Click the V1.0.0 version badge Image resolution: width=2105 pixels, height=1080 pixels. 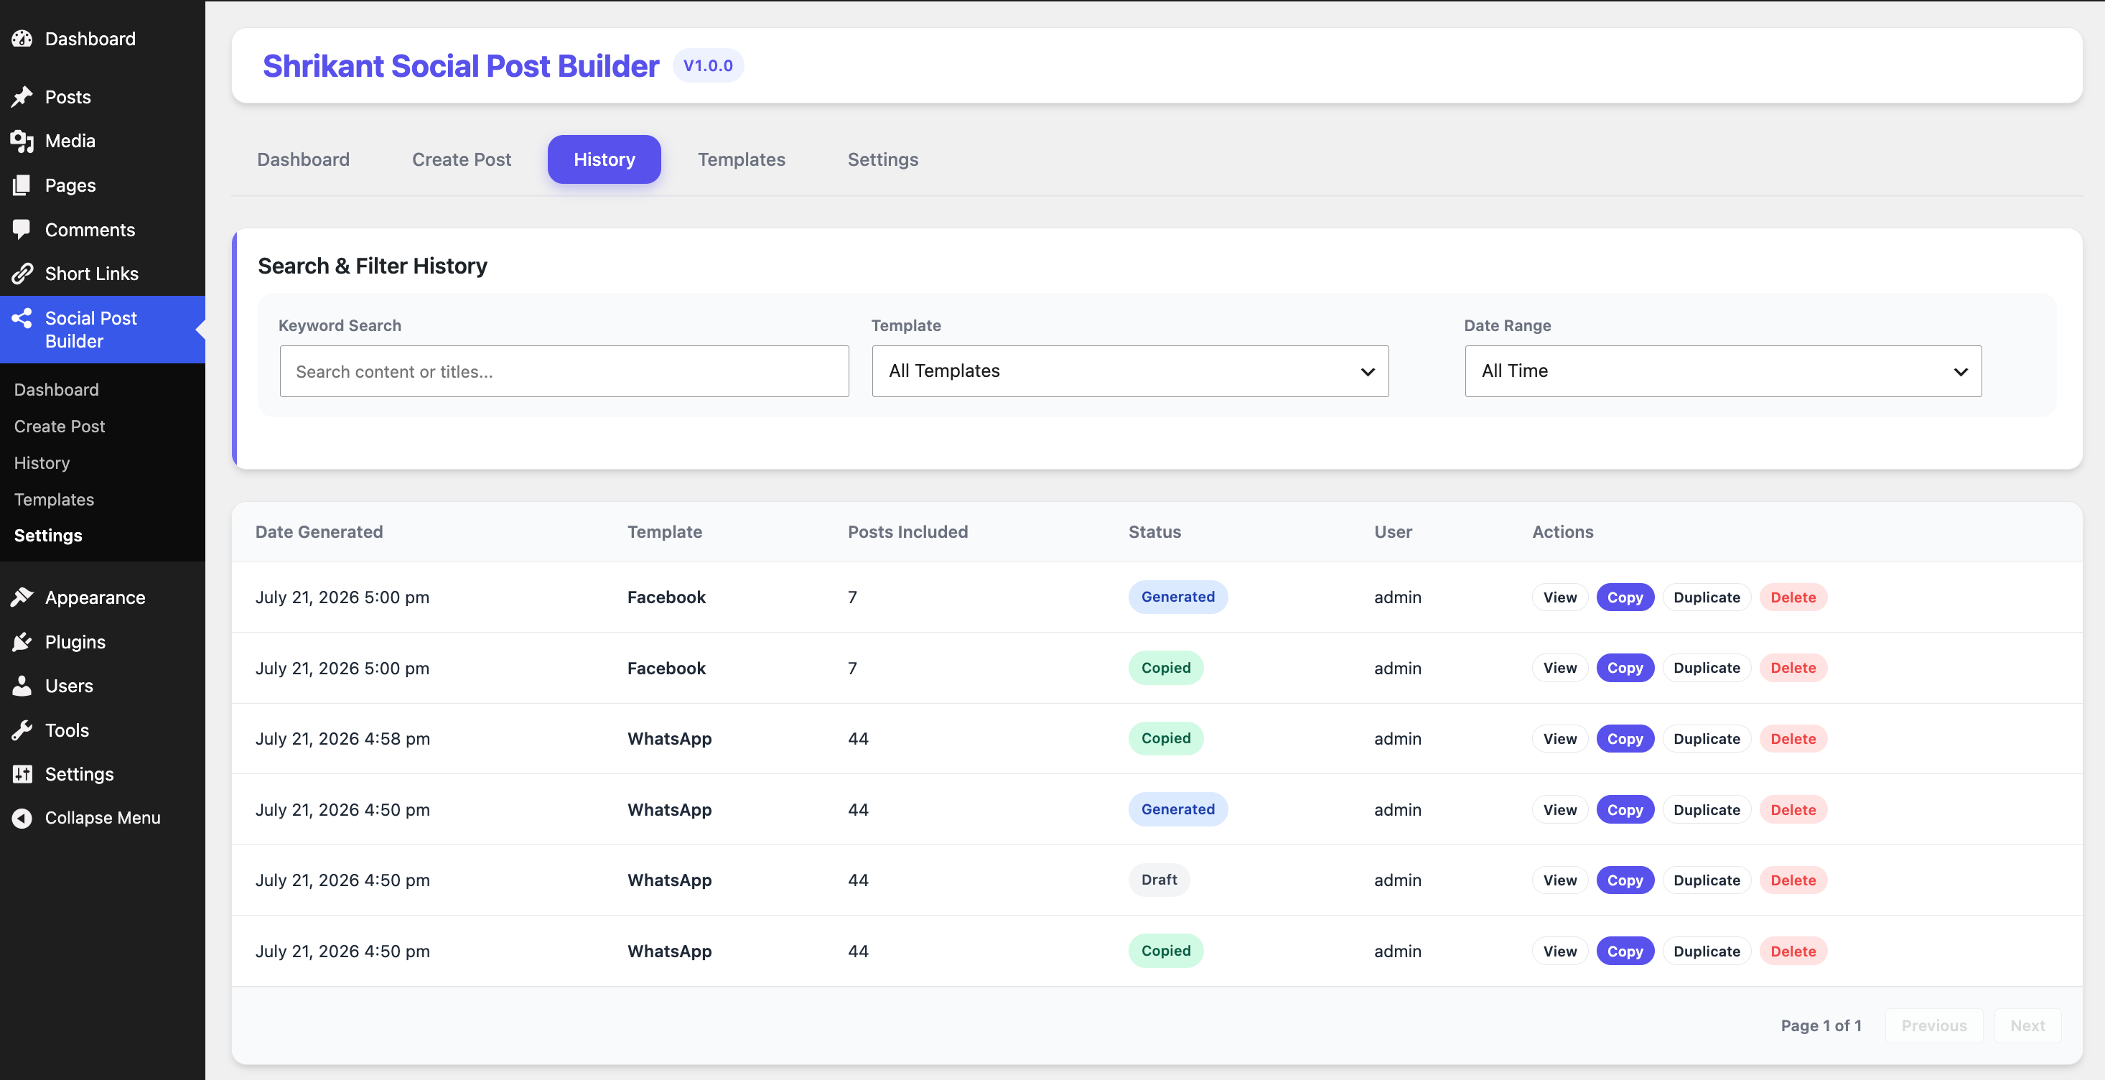(708, 65)
